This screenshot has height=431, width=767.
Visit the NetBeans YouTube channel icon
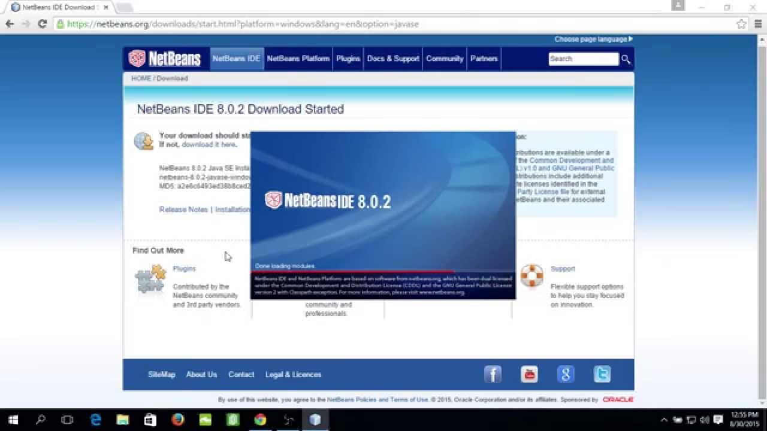point(529,375)
